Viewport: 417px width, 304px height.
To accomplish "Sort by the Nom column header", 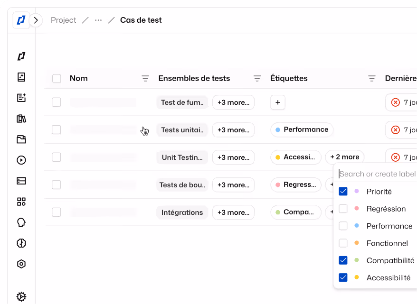I will (79, 78).
